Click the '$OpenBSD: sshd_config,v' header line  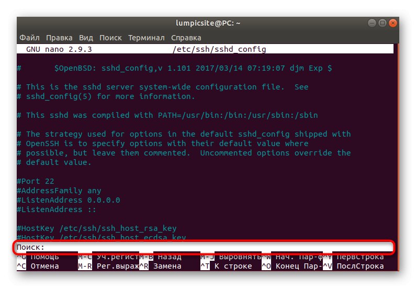click(x=174, y=68)
